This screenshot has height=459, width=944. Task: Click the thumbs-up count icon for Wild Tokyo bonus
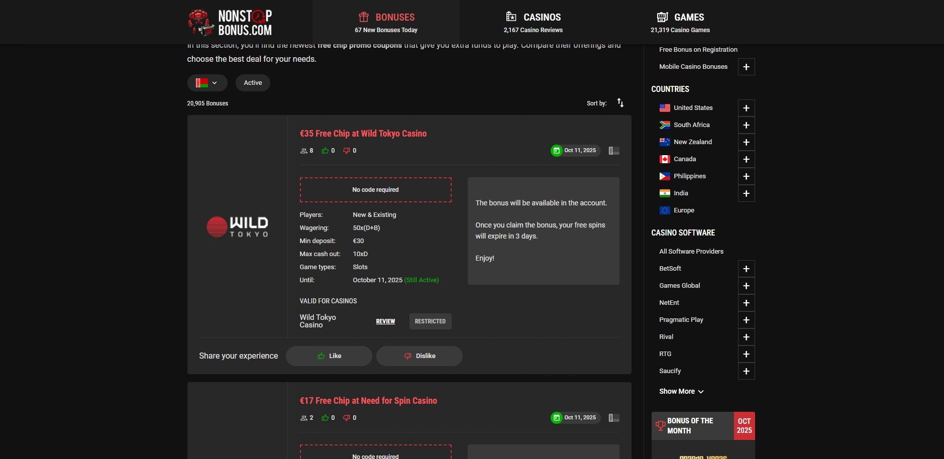325,151
